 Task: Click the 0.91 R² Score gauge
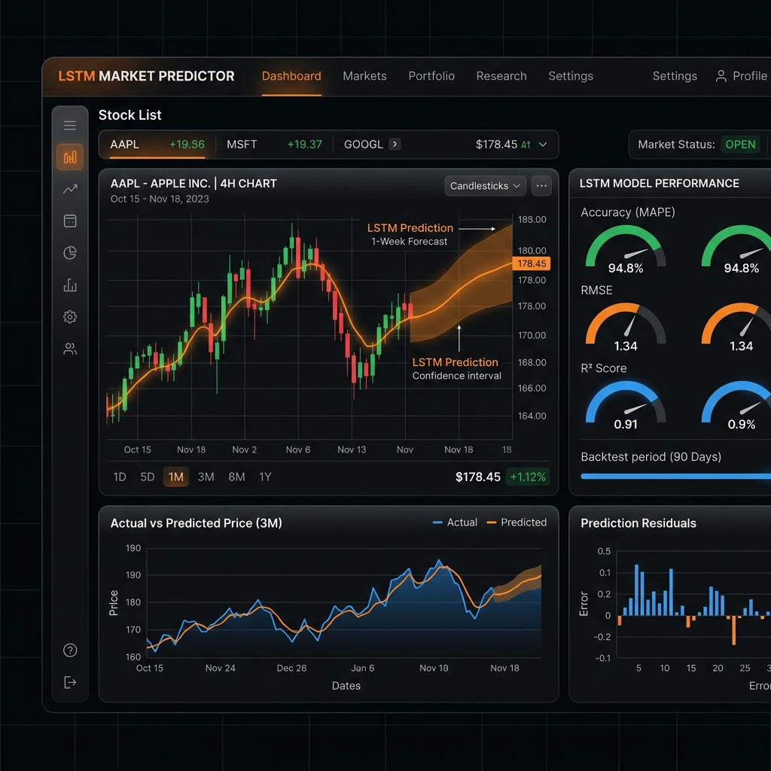626,405
